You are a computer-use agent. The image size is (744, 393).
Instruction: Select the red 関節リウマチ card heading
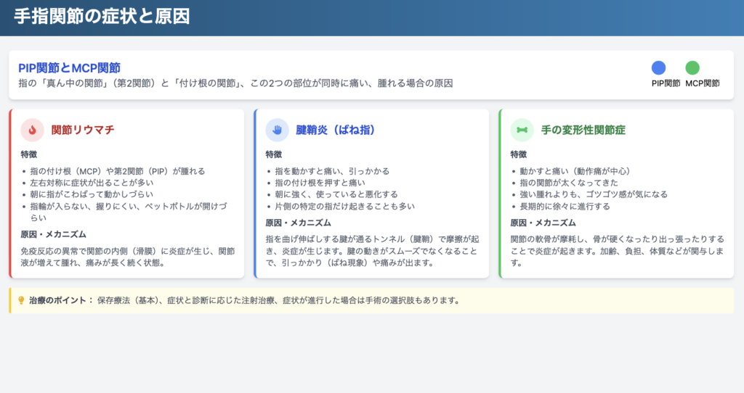coord(83,131)
